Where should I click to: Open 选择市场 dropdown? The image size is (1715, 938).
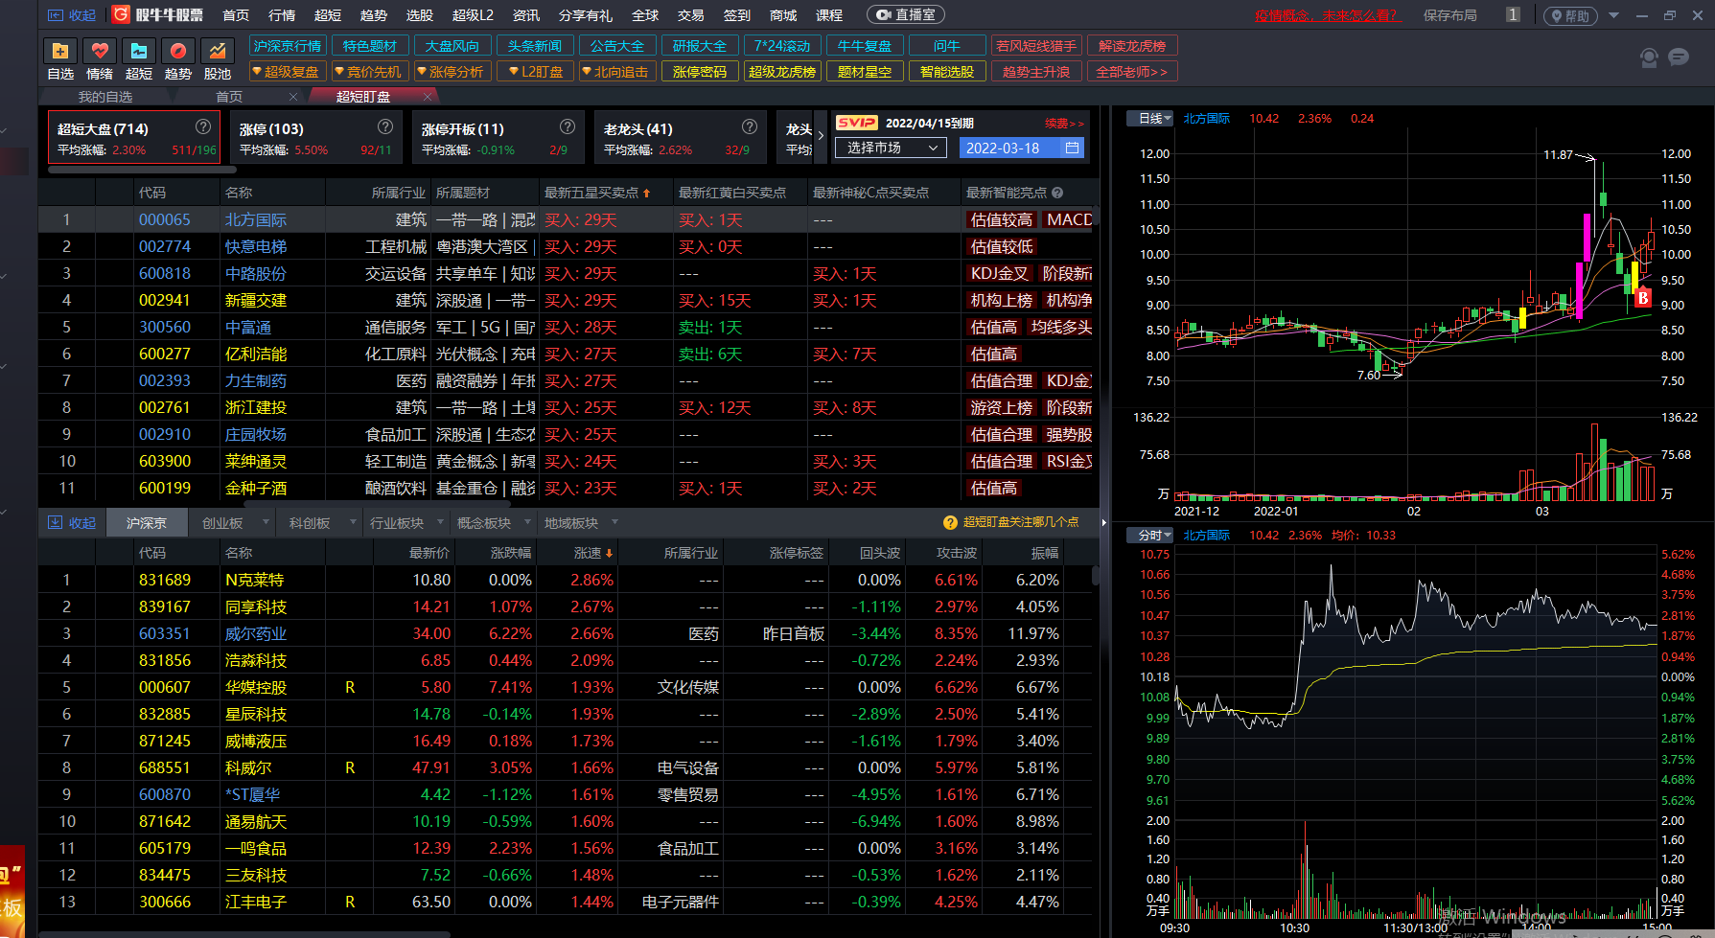click(x=891, y=148)
